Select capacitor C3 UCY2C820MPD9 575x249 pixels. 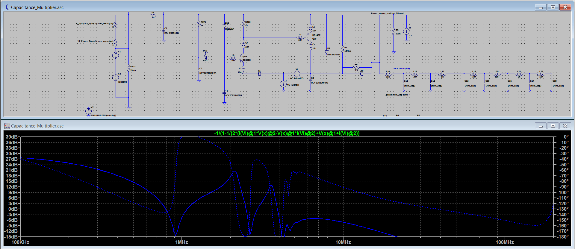click(x=224, y=93)
